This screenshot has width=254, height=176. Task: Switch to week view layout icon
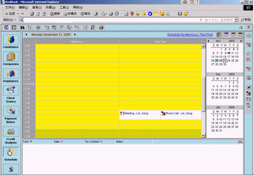click(x=233, y=35)
